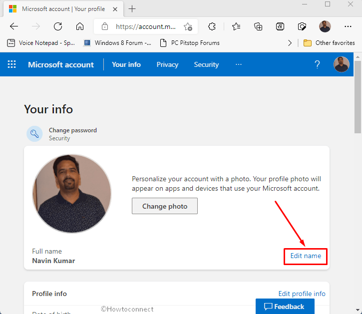Image resolution: width=362 pixels, height=314 pixels.
Task: Open the Collections icon
Action: [258, 26]
